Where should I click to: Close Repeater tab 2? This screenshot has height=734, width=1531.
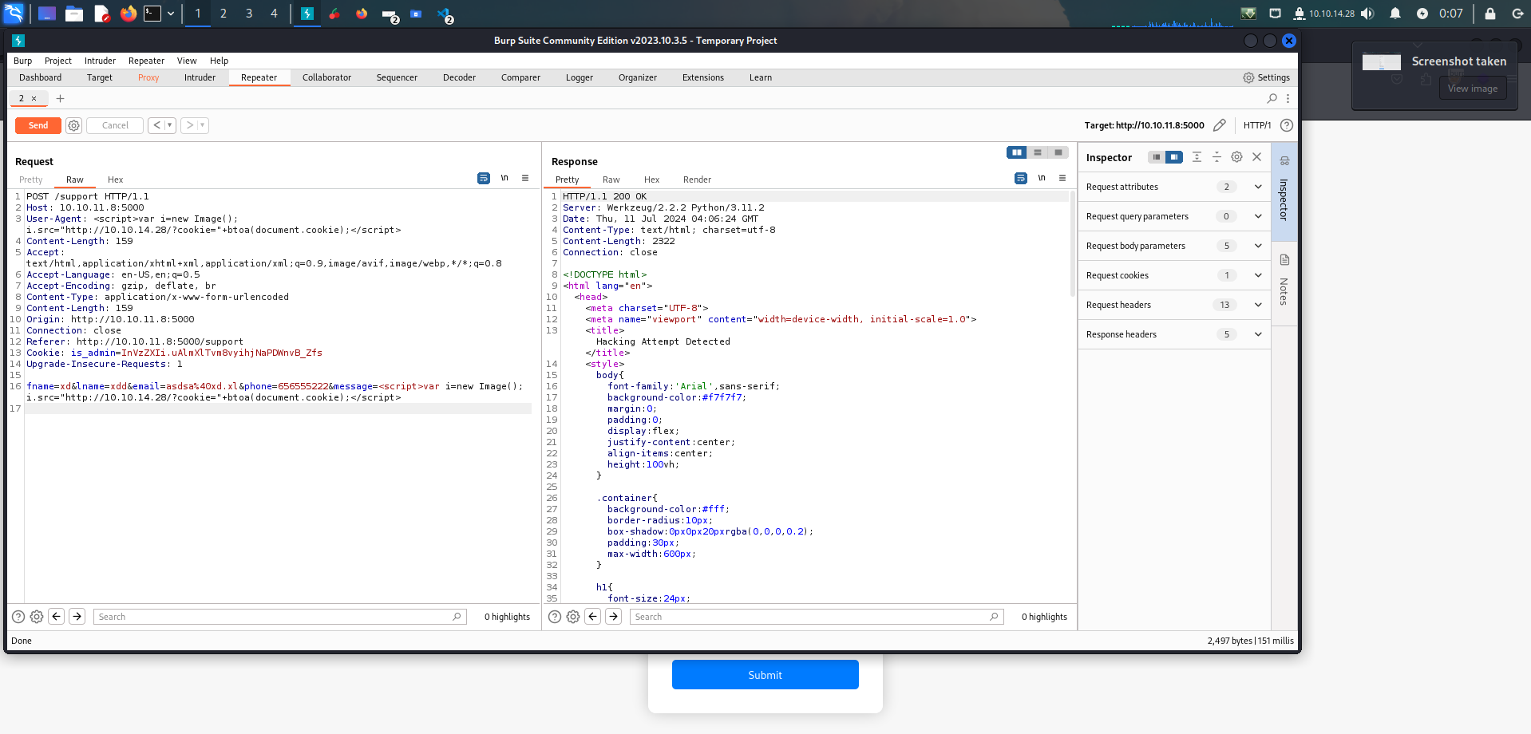pos(34,98)
